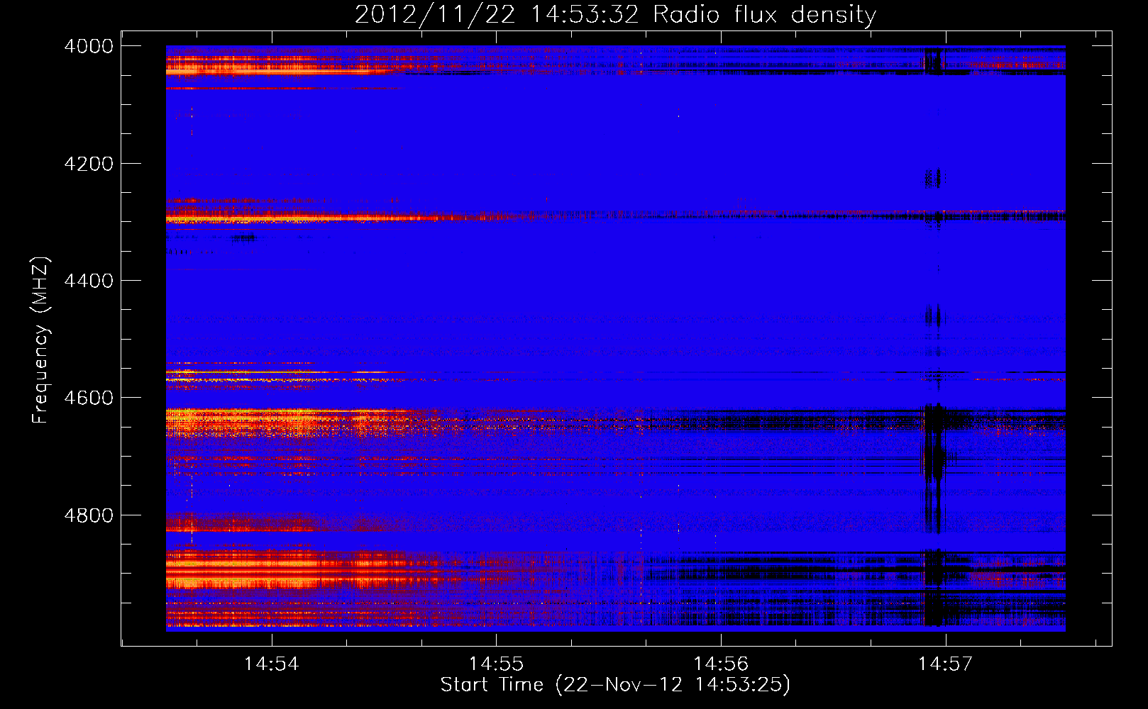Click the plot title '2012/11/22 14:53:32 Radio flux density'

615,14
